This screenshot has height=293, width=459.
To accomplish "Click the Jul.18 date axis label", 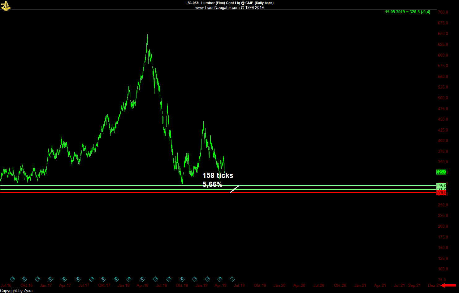I will (x=162, y=285).
